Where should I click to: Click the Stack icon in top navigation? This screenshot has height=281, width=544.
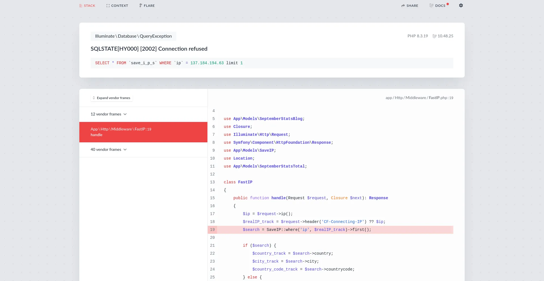[x=81, y=6]
